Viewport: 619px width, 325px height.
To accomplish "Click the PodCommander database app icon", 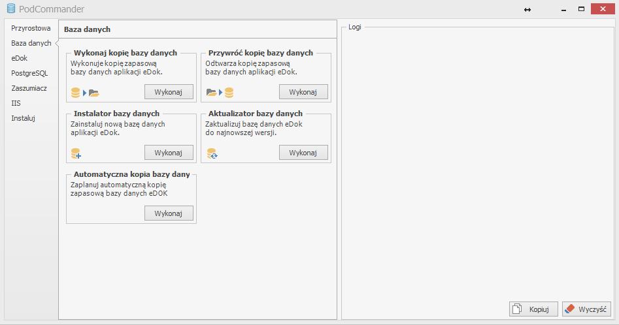I will (x=11, y=8).
